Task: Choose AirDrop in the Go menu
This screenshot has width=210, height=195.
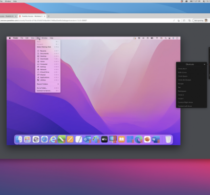Action: point(48,67)
